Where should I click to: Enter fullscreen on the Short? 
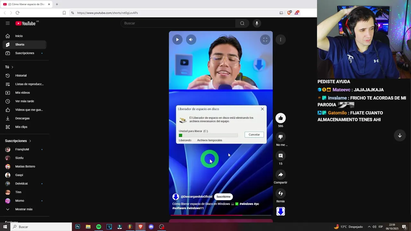coord(265,39)
